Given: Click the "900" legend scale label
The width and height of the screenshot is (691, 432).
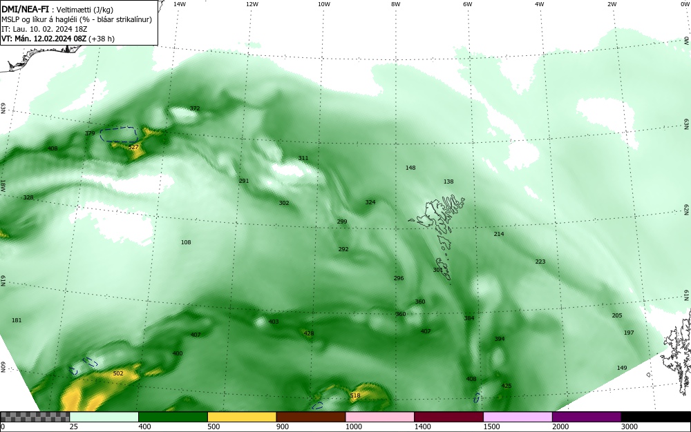Looking at the screenshot, I should tap(283, 426).
